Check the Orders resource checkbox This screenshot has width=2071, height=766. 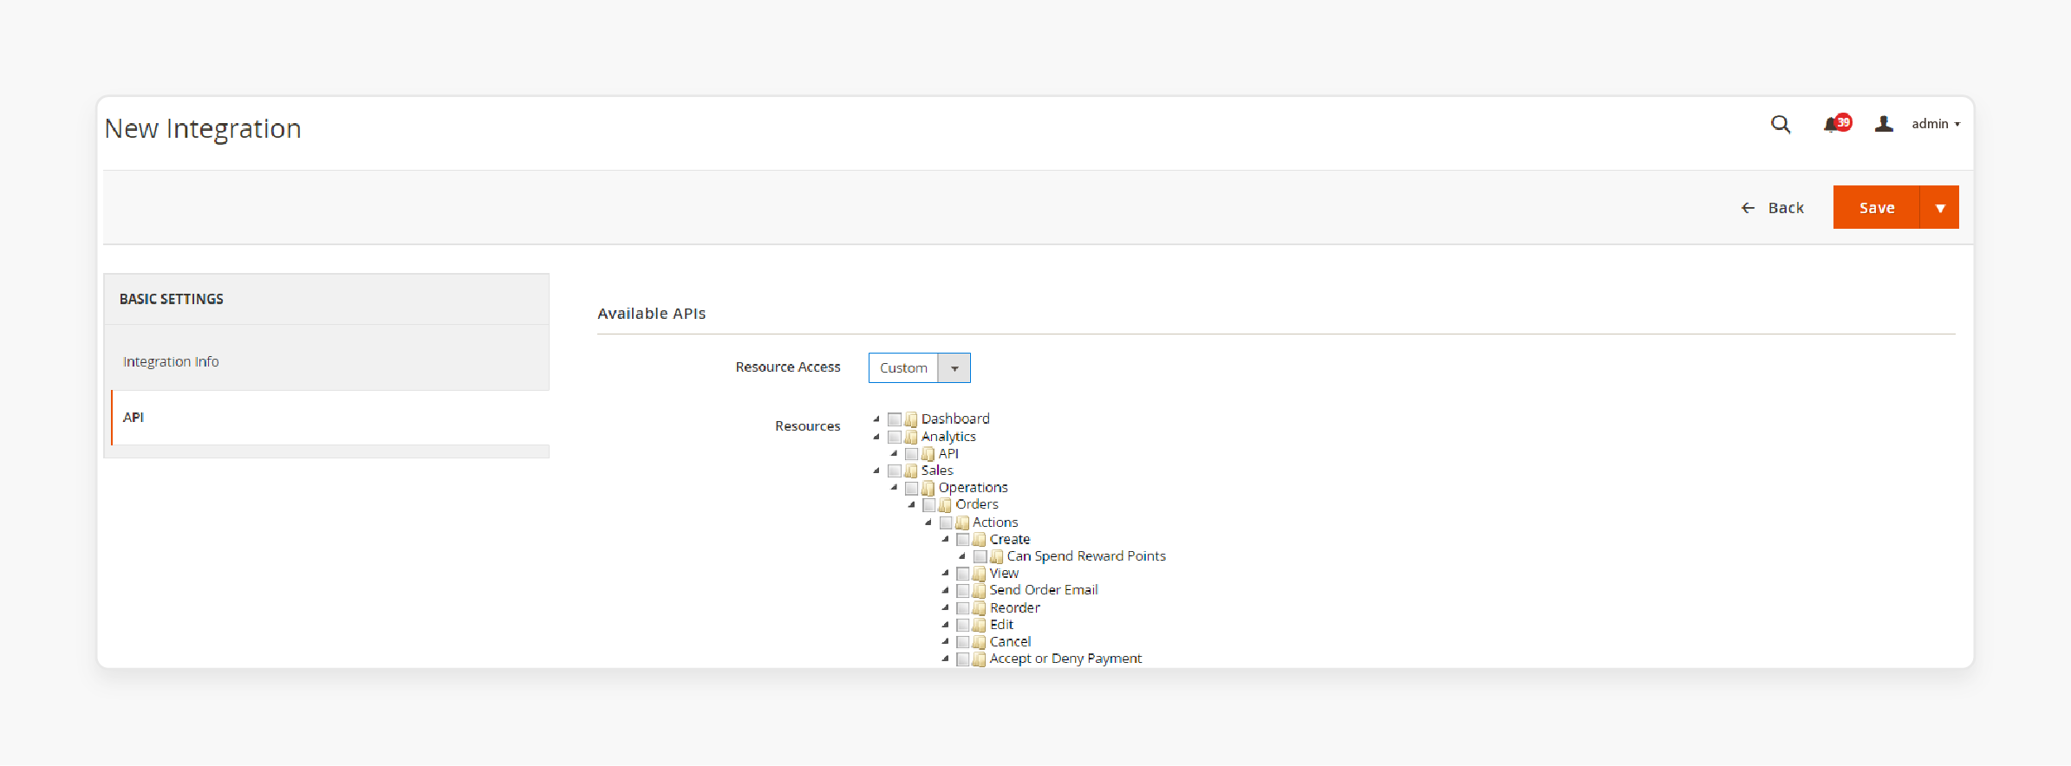tap(929, 505)
